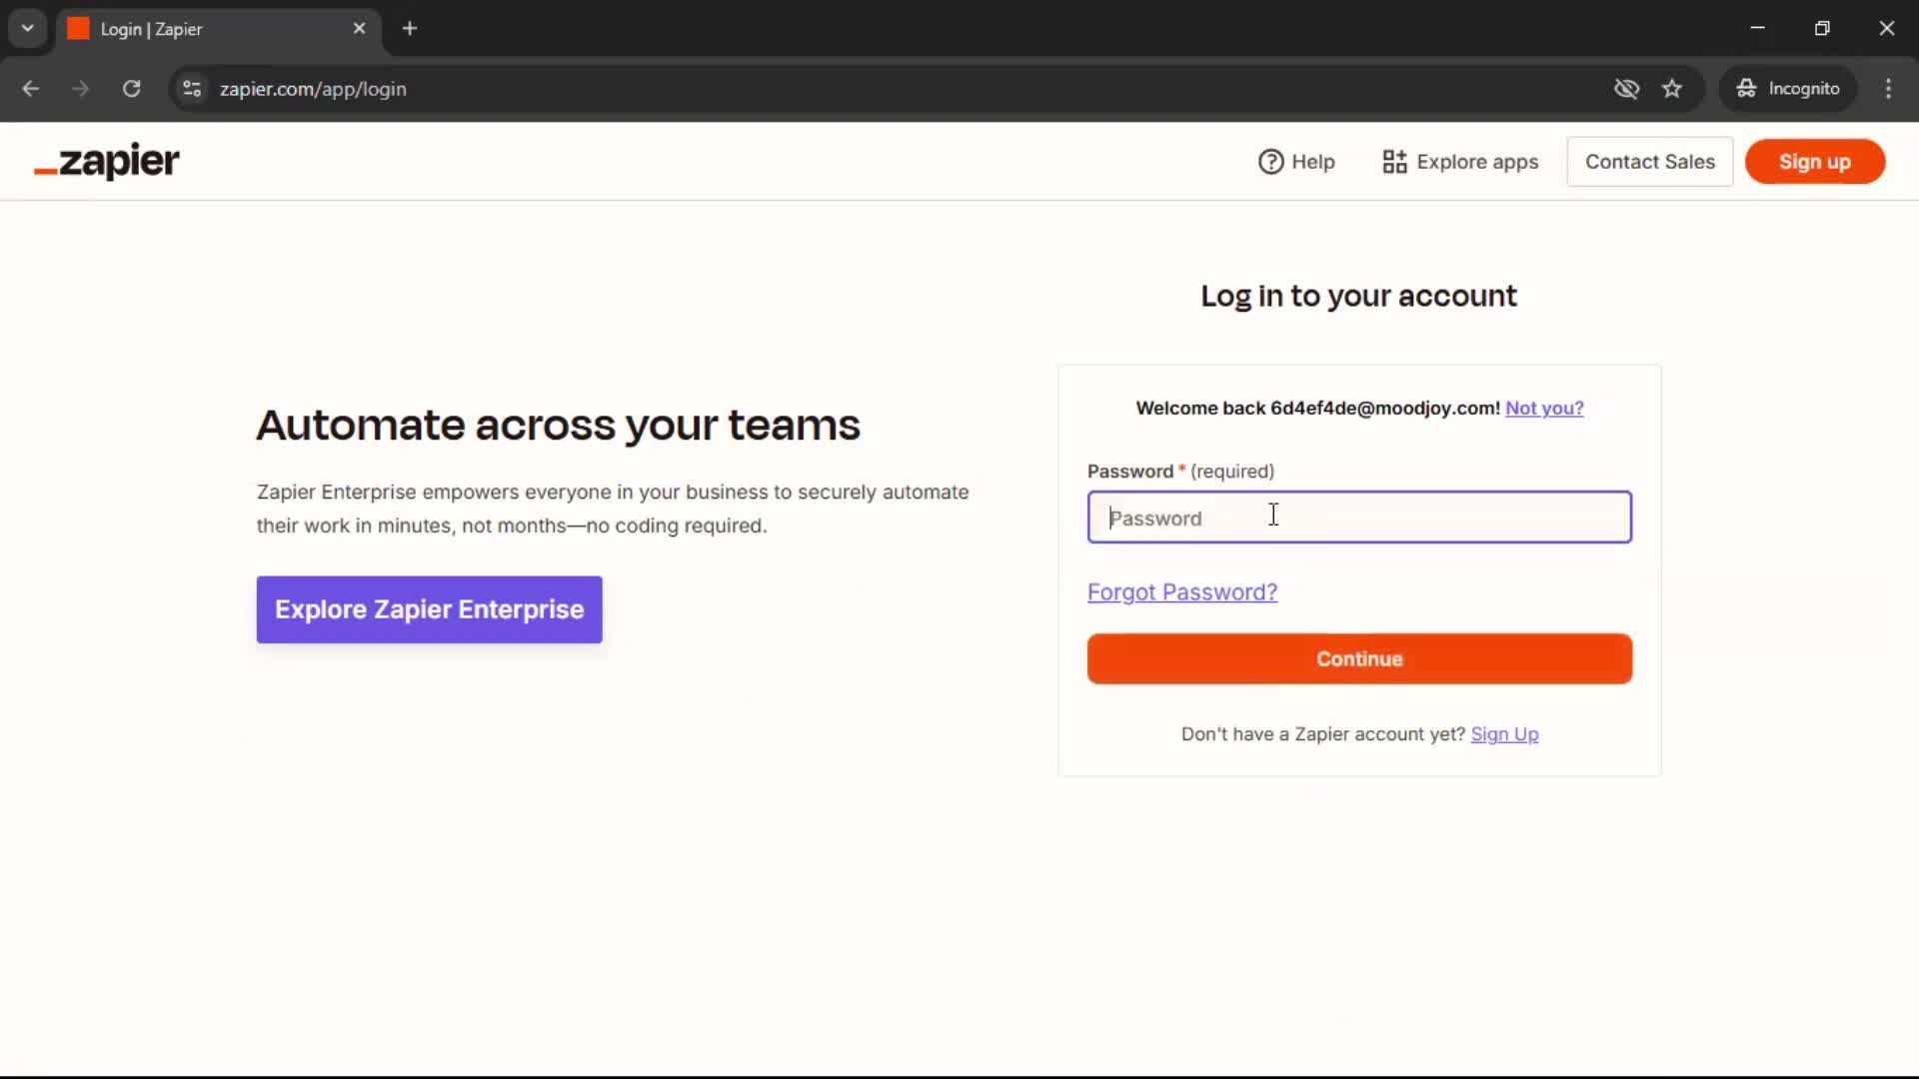Open the tab search dropdown arrow
Screen dimensions: 1919x1079
[28, 29]
